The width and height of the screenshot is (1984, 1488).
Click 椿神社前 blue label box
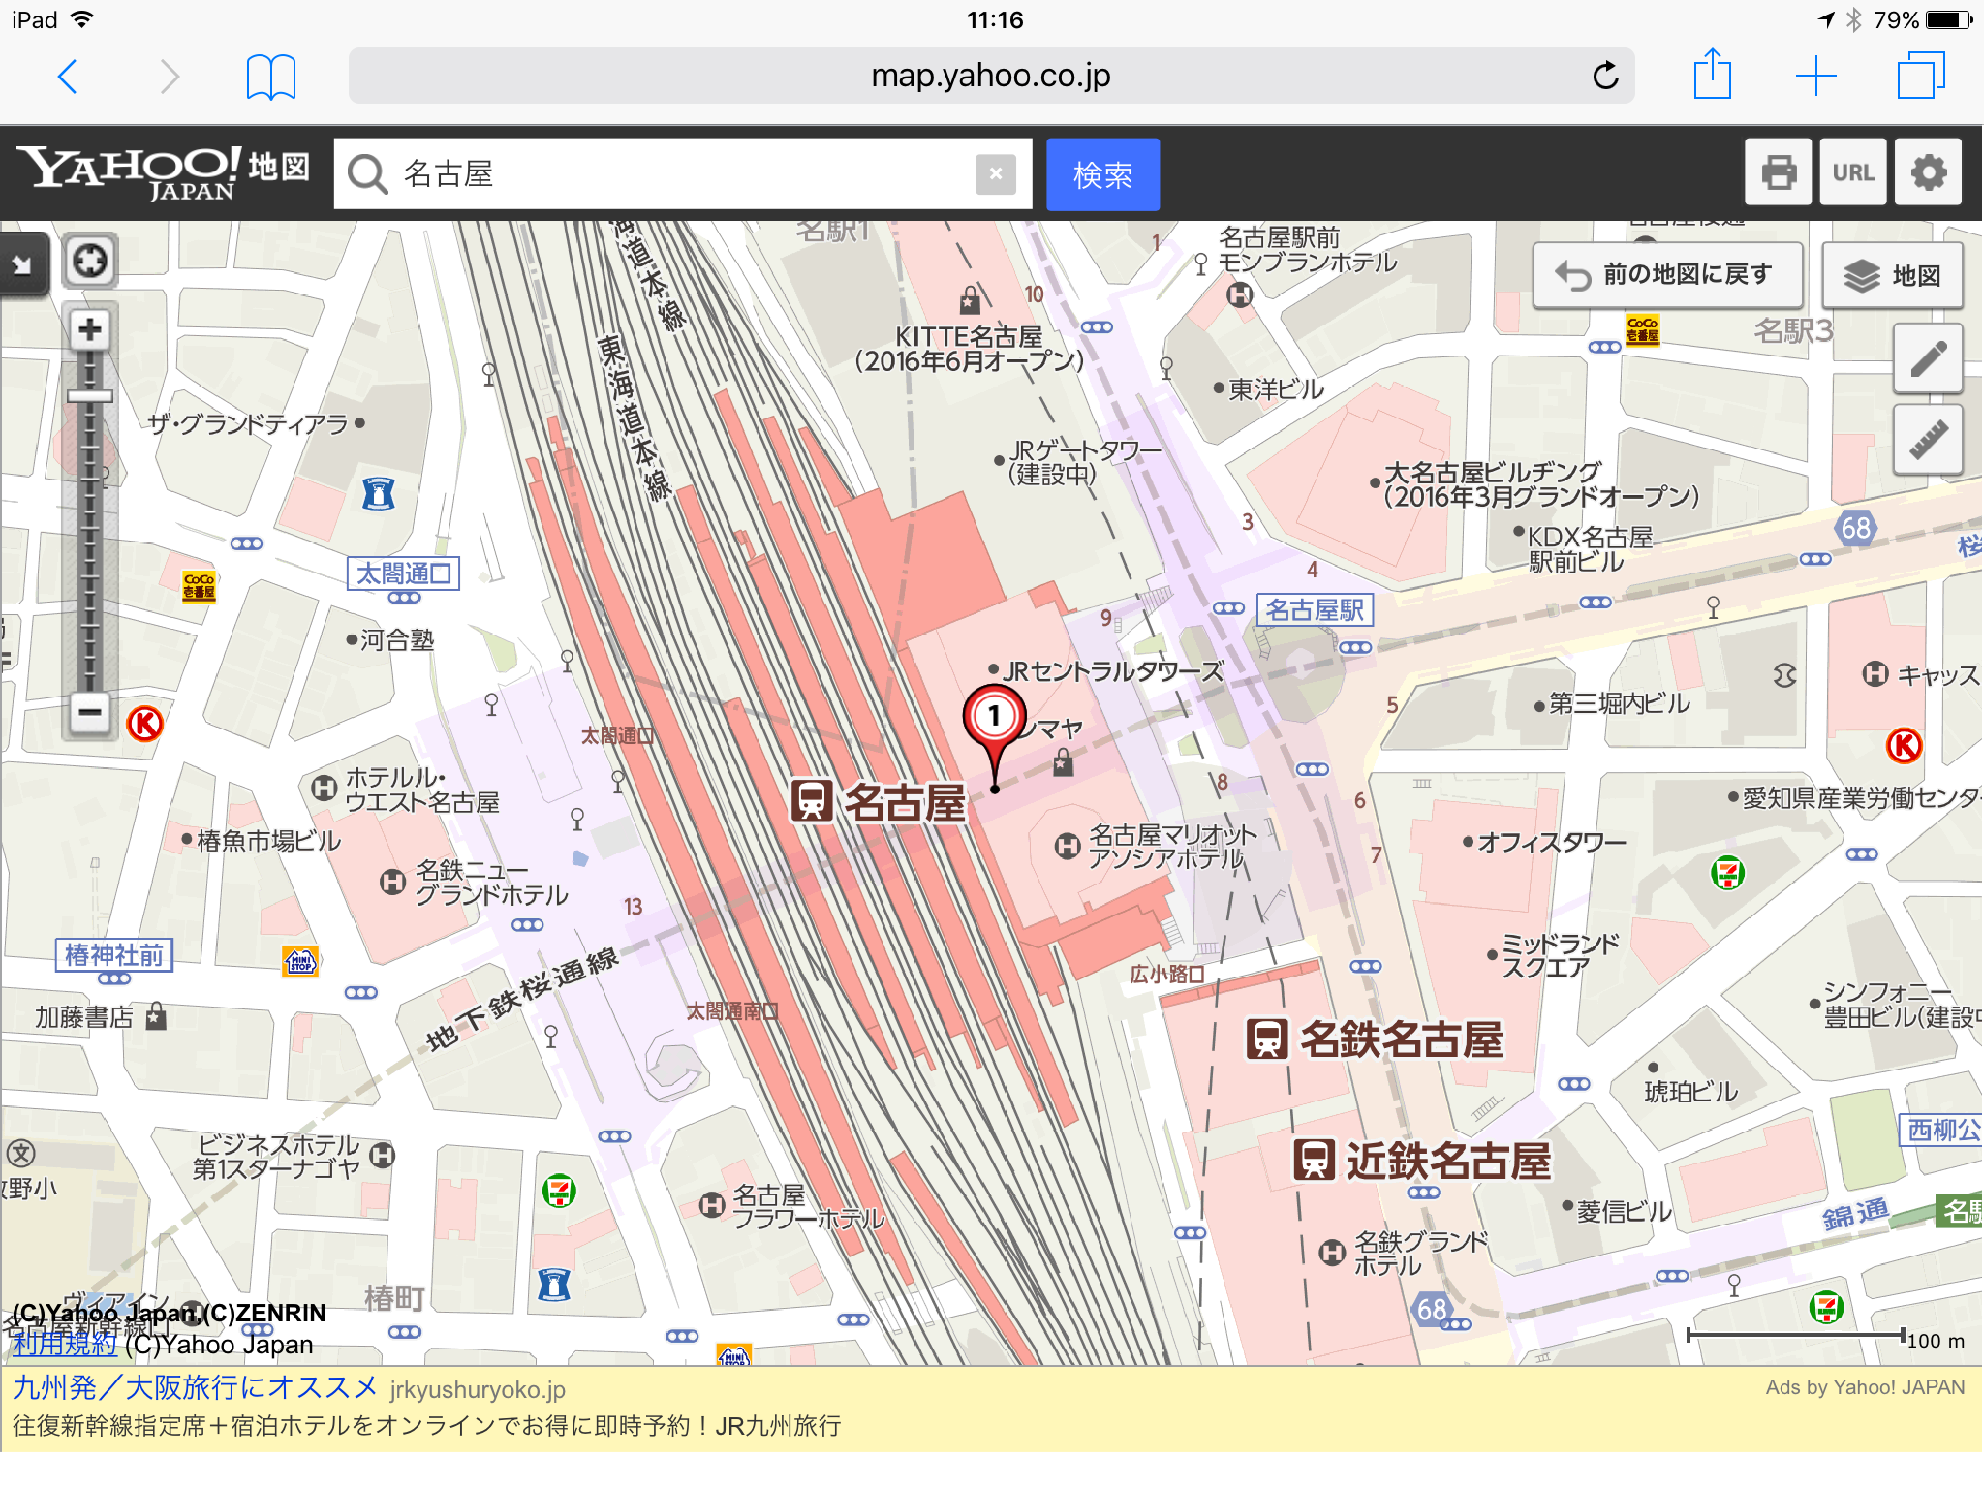pyautogui.click(x=114, y=955)
